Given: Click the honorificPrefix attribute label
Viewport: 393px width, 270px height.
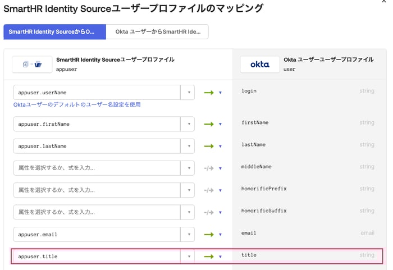Looking at the screenshot, I should tap(264, 189).
